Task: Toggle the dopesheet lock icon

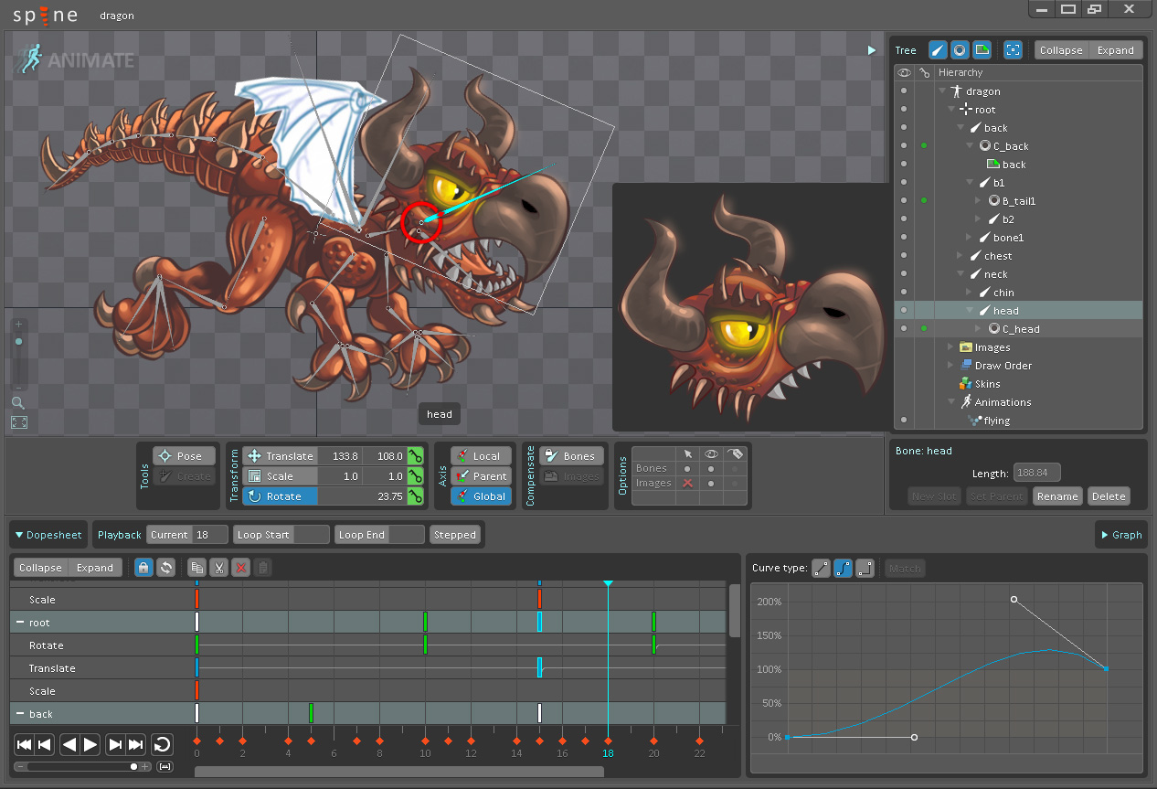Action: (143, 568)
